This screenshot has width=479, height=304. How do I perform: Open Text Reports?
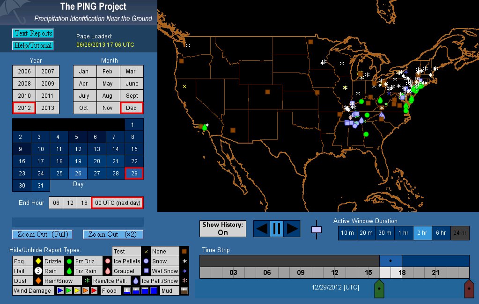click(33, 33)
